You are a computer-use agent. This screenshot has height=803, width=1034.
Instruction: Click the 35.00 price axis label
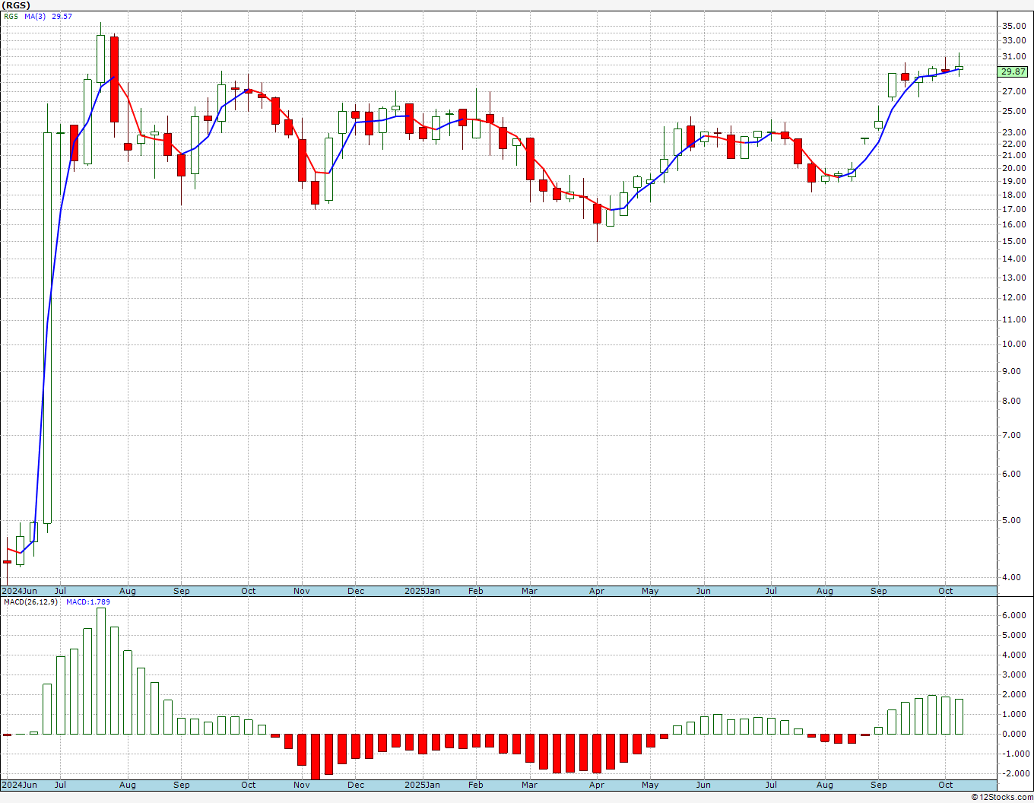coord(1013,26)
